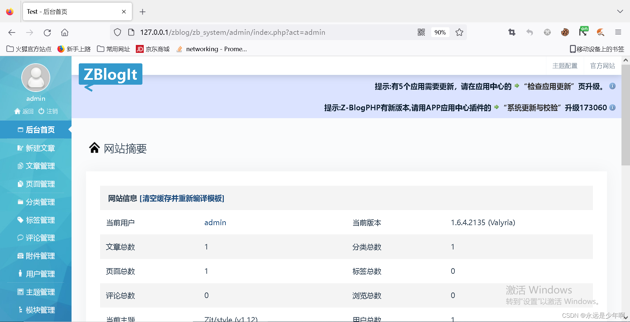This screenshot has width=630, height=322.
Task: Click the extension icon with 'on' badge
Action: (583, 31)
